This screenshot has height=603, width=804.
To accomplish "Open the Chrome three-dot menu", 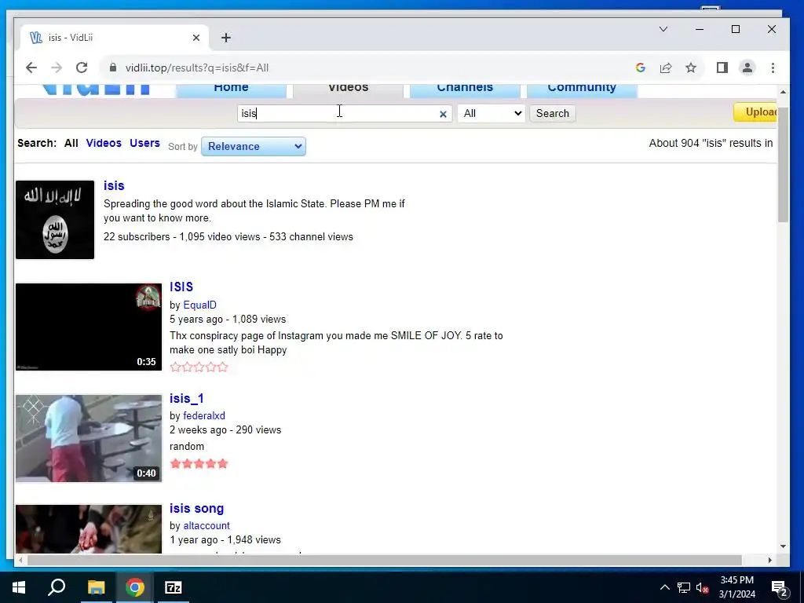I will coord(773,68).
